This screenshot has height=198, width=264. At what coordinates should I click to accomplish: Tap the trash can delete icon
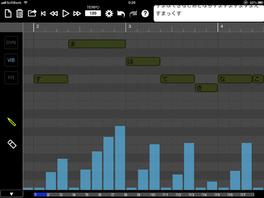[x=19, y=13]
